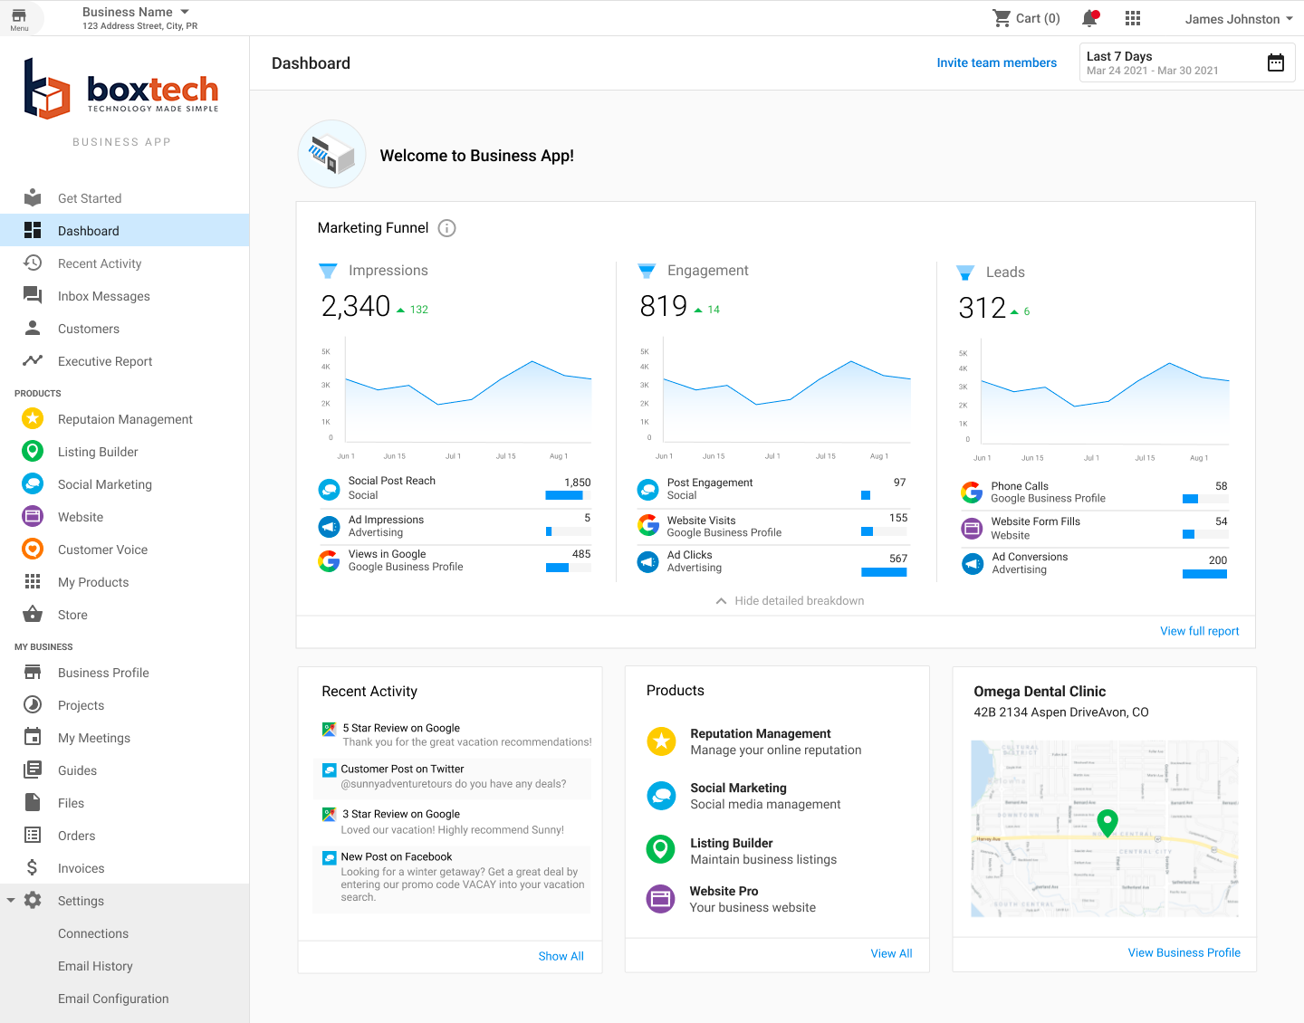Open the View full report link
The image size is (1304, 1023).
coord(1199,631)
